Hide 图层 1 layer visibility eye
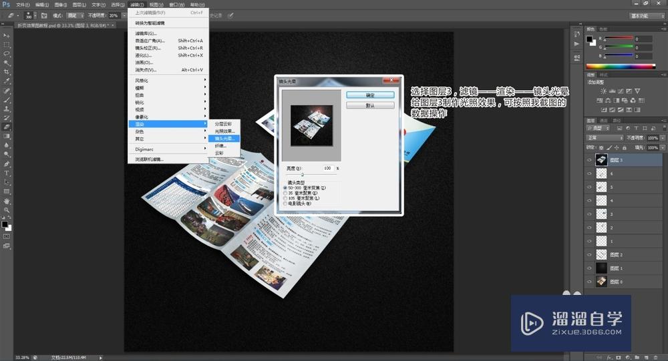668x361 pixels. 589,268
